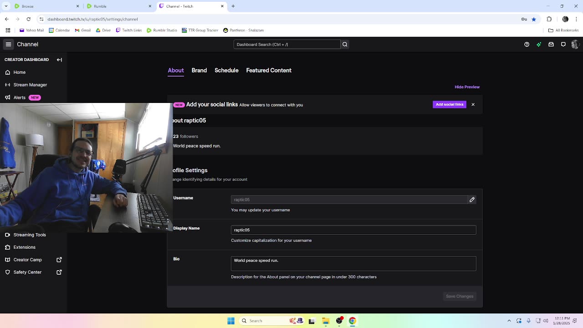Open File Explorer from taskbar
The height and width of the screenshot is (328, 583).
point(326,321)
